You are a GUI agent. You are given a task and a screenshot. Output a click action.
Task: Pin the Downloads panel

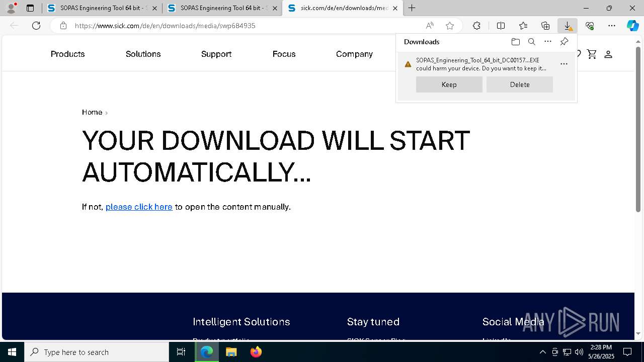tap(564, 42)
